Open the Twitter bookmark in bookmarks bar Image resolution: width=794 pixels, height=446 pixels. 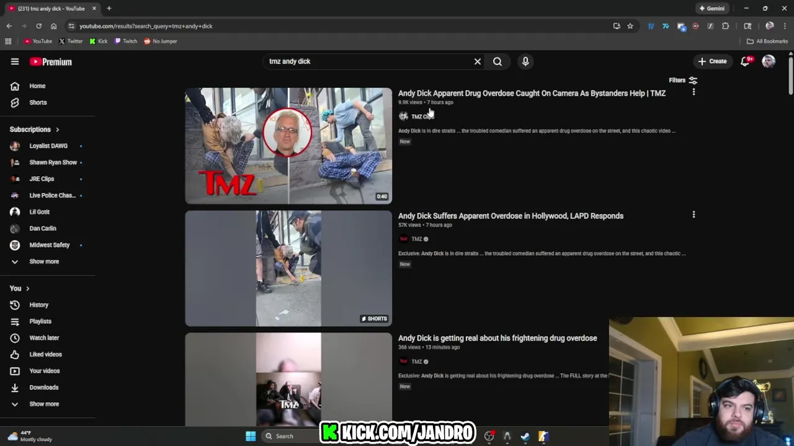click(x=71, y=42)
